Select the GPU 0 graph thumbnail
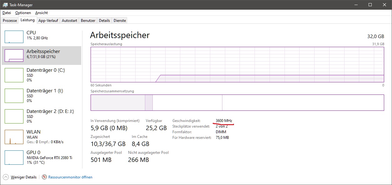This screenshot has height=185, width=392. pos(14,158)
